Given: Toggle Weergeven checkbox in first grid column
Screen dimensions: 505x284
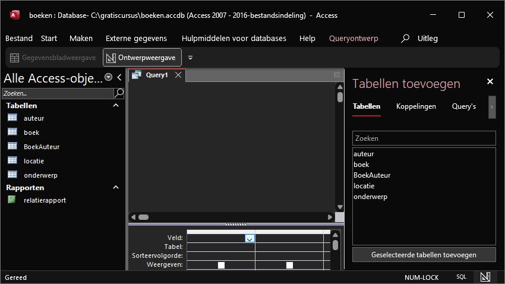Looking at the screenshot, I should [221, 265].
